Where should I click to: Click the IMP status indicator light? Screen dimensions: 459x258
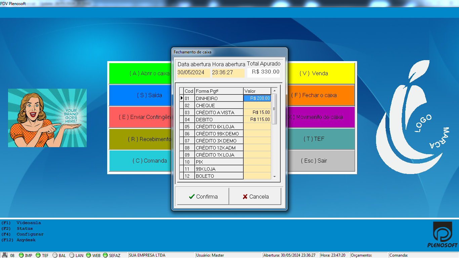(x=21, y=255)
